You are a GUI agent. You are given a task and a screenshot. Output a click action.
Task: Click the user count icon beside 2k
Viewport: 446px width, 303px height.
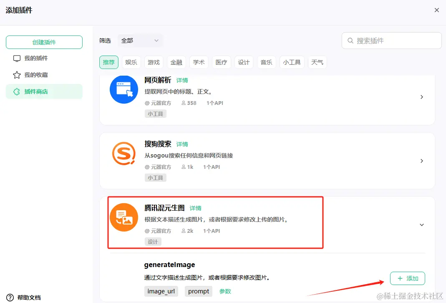[184, 231]
